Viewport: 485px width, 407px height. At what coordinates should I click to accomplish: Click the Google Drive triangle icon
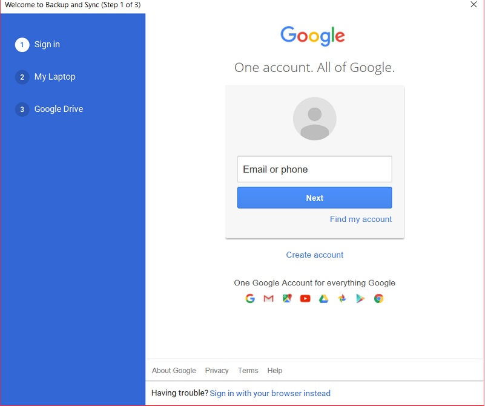click(x=323, y=299)
